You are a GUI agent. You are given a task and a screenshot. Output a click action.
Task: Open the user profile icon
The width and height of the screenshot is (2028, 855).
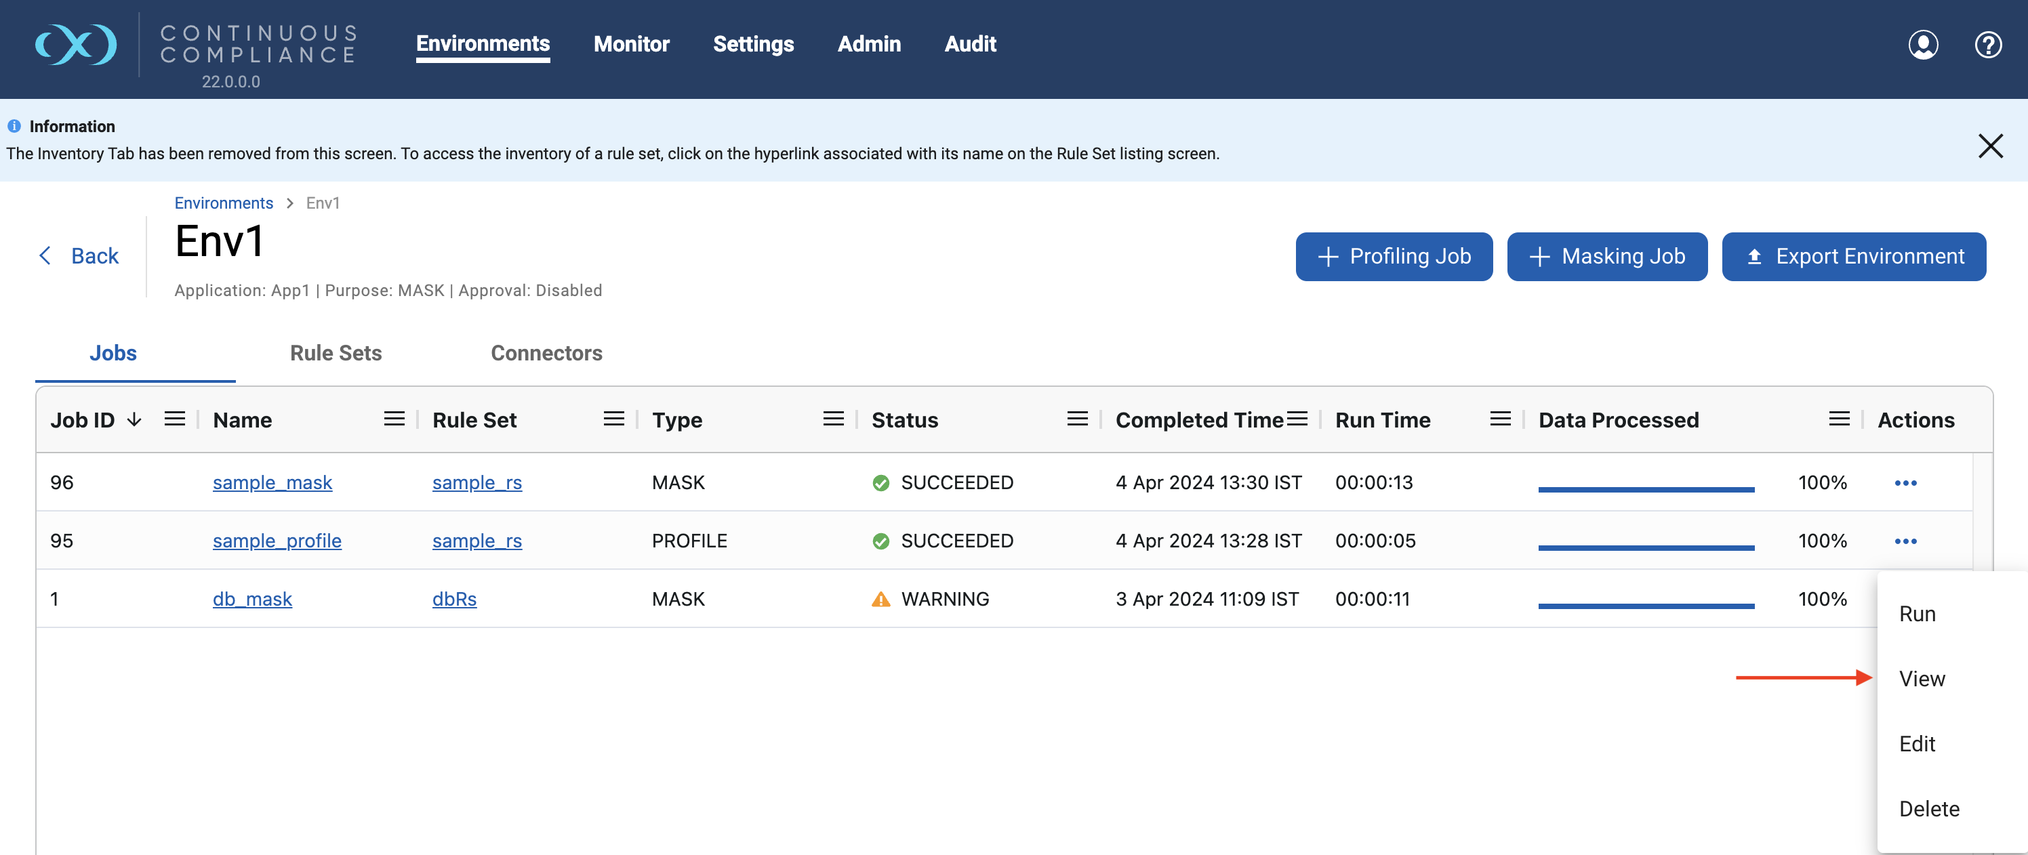click(x=1922, y=45)
